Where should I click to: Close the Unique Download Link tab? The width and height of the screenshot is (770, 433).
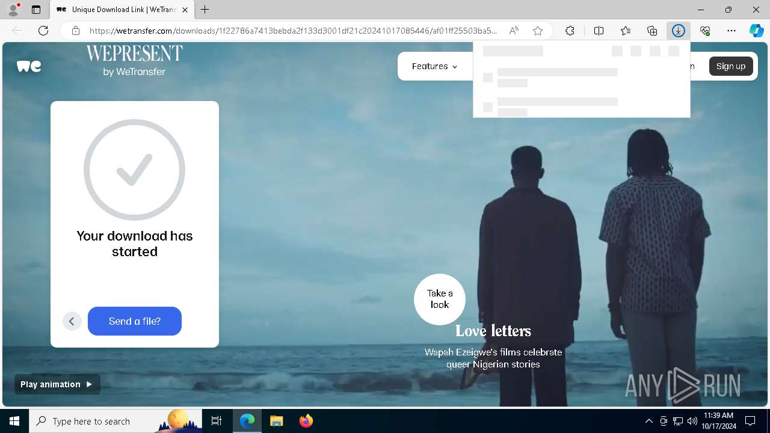[185, 10]
